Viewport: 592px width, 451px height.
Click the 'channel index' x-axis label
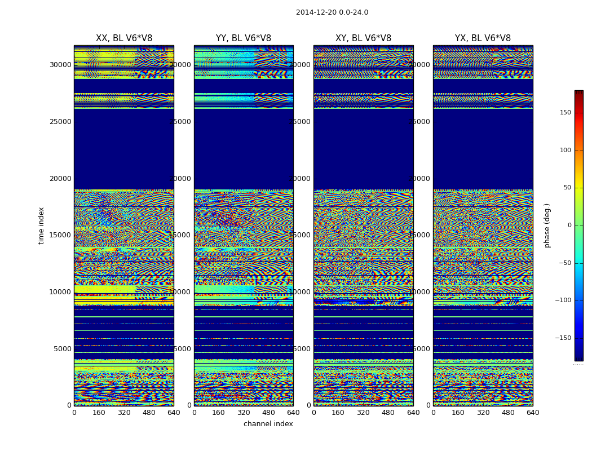click(x=268, y=424)
